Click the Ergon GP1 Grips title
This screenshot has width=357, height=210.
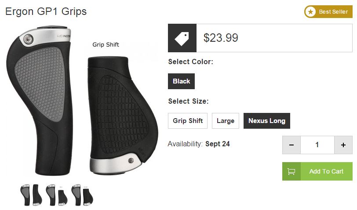[46, 11]
